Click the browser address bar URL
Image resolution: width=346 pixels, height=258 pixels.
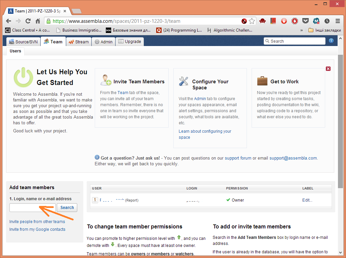click(x=117, y=21)
